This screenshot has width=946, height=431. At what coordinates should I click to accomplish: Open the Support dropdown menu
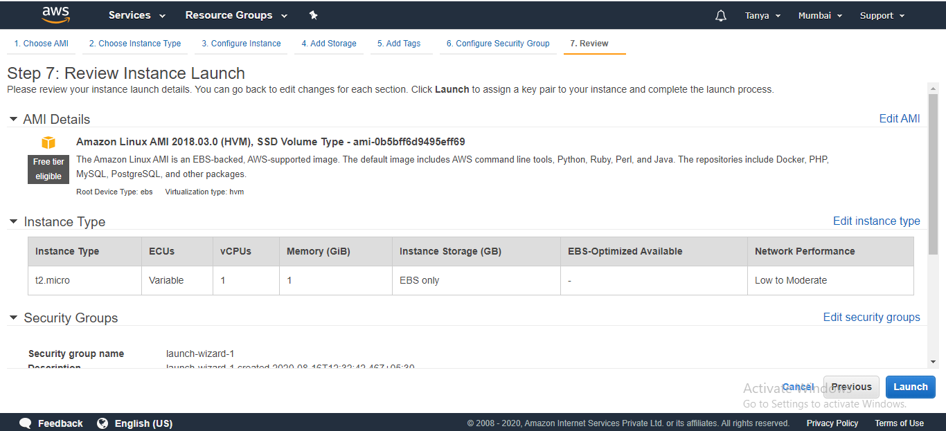pyautogui.click(x=882, y=15)
